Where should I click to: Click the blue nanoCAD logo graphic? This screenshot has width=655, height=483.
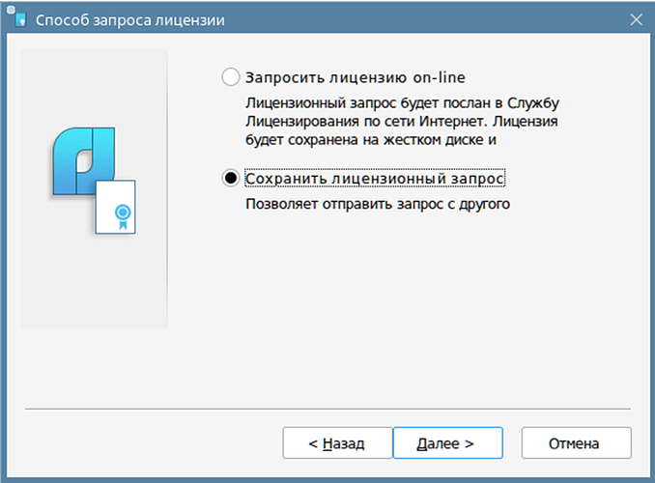pyautogui.click(x=83, y=161)
